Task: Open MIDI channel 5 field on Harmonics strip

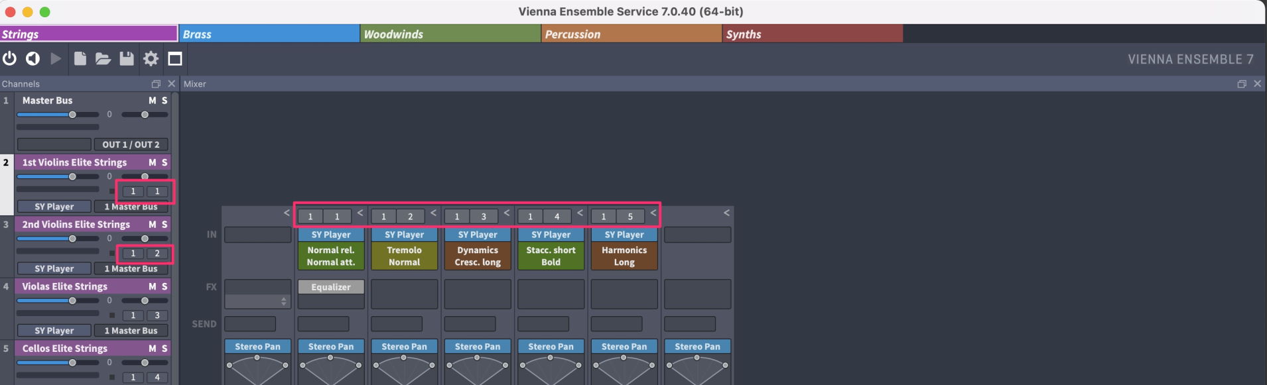Action: pos(630,217)
